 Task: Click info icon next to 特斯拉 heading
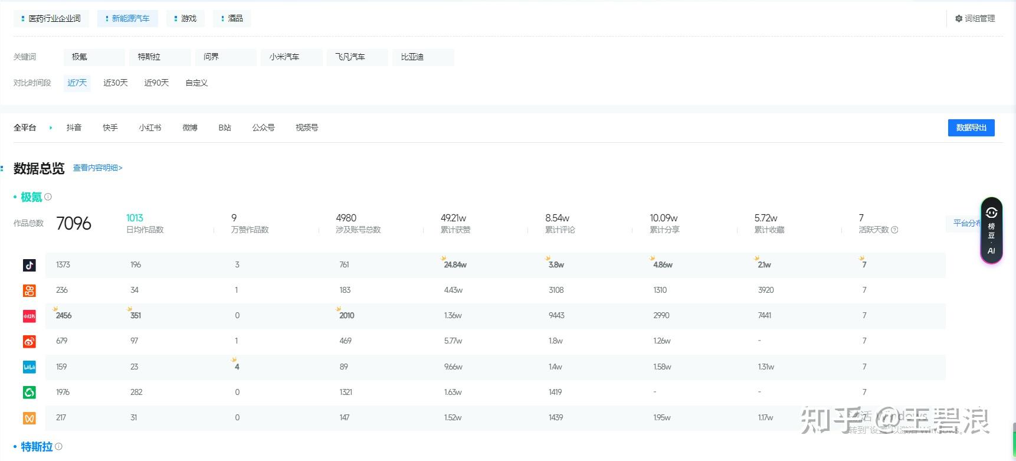(x=58, y=447)
